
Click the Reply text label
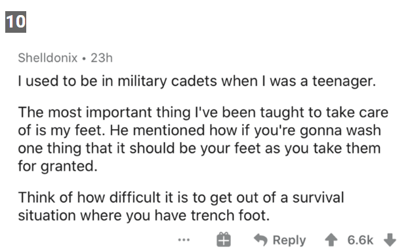[x=289, y=241]
